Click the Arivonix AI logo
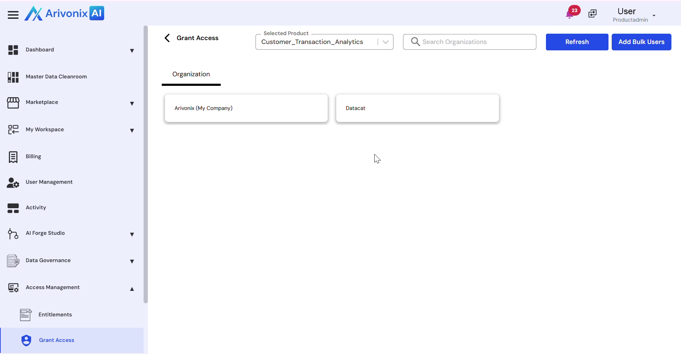 [64, 13]
